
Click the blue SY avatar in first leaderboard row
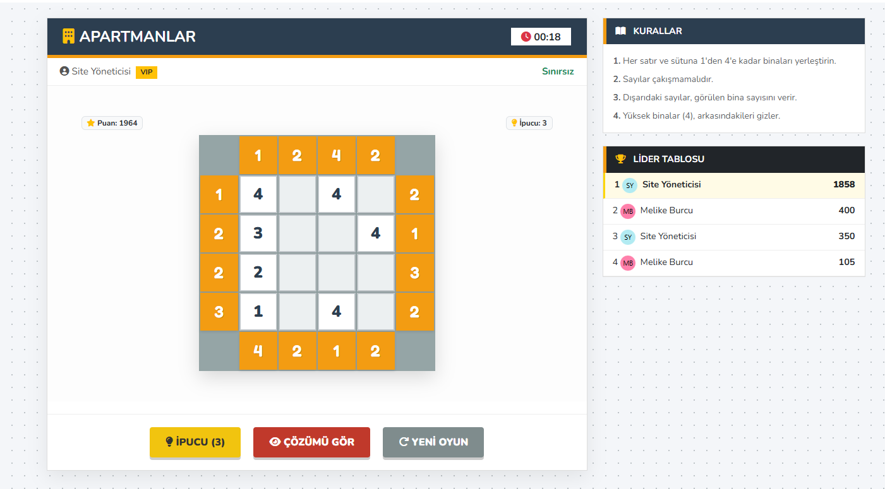pyautogui.click(x=629, y=186)
